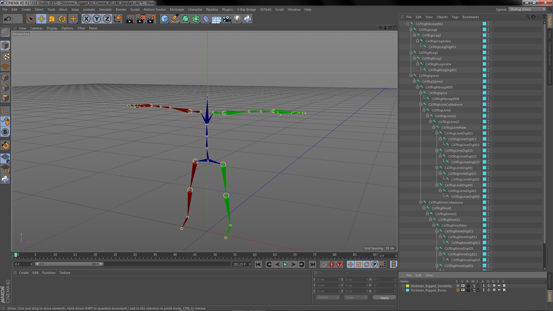Open material manager Function menu
This screenshot has height=311, width=553.
tap(49, 273)
